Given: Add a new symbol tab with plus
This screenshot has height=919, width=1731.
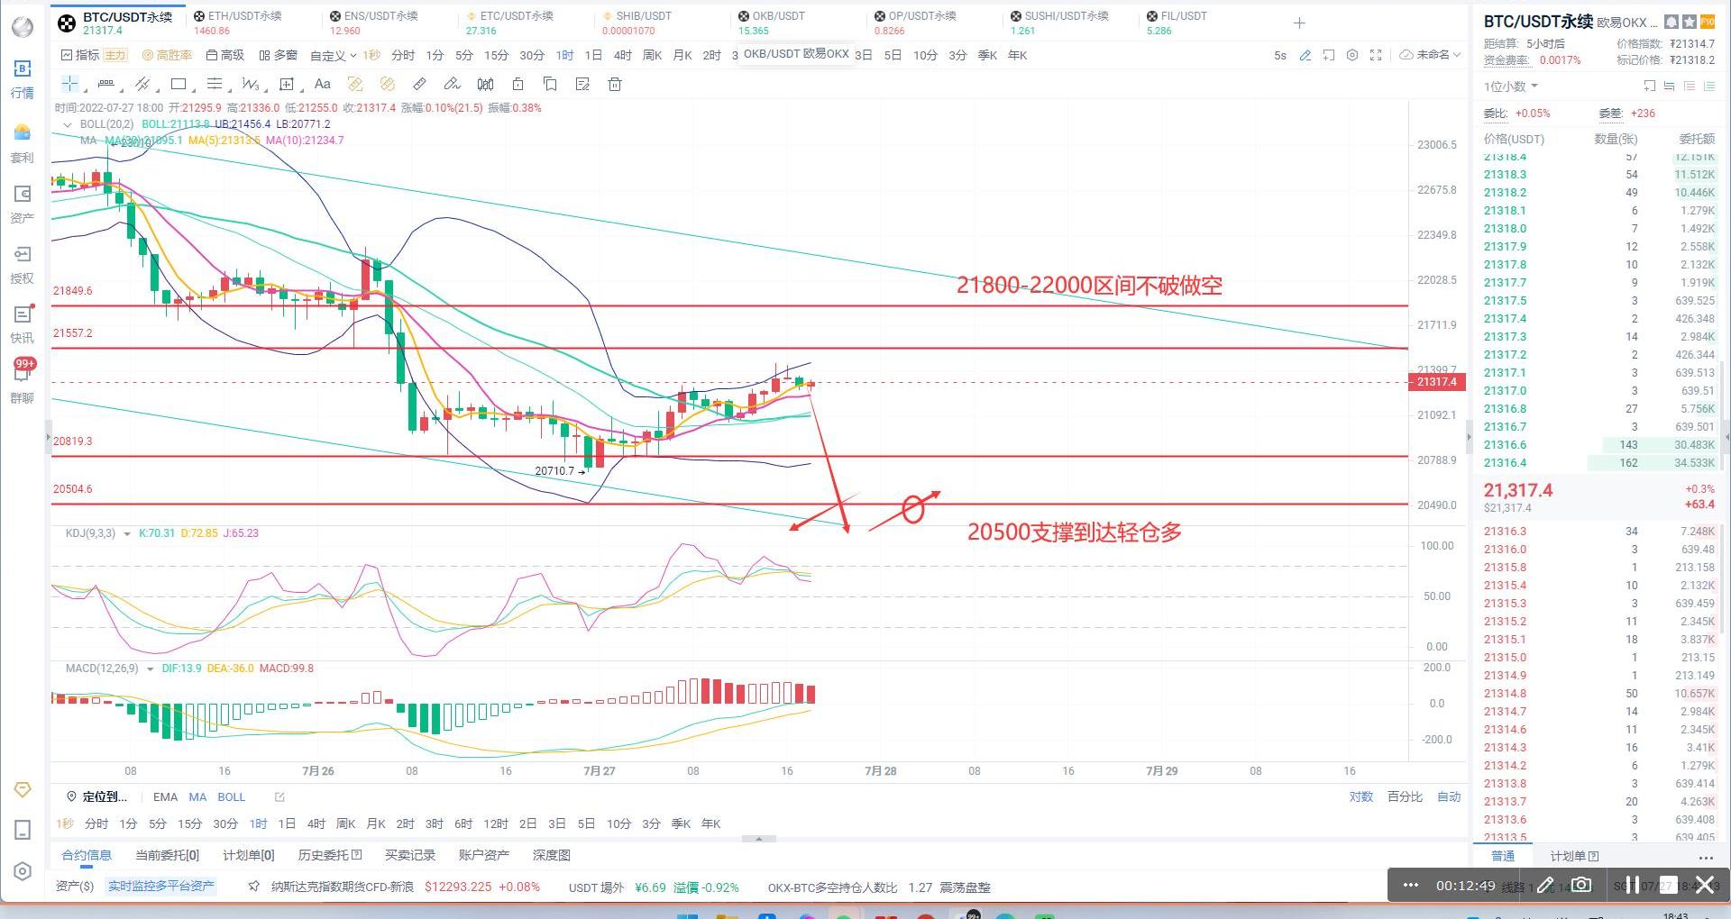Looking at the screenshot, I should click(1299, 23).
